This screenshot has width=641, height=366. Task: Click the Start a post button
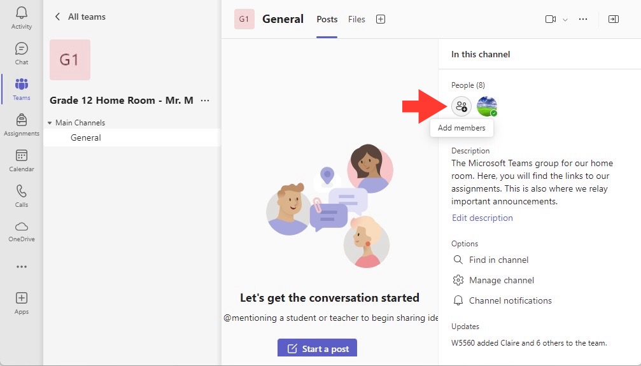(317, 348)
